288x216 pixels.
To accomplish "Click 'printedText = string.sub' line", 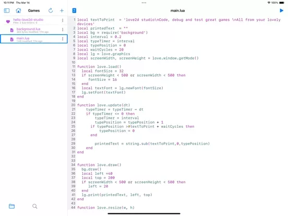I will (x=152, y=143).
